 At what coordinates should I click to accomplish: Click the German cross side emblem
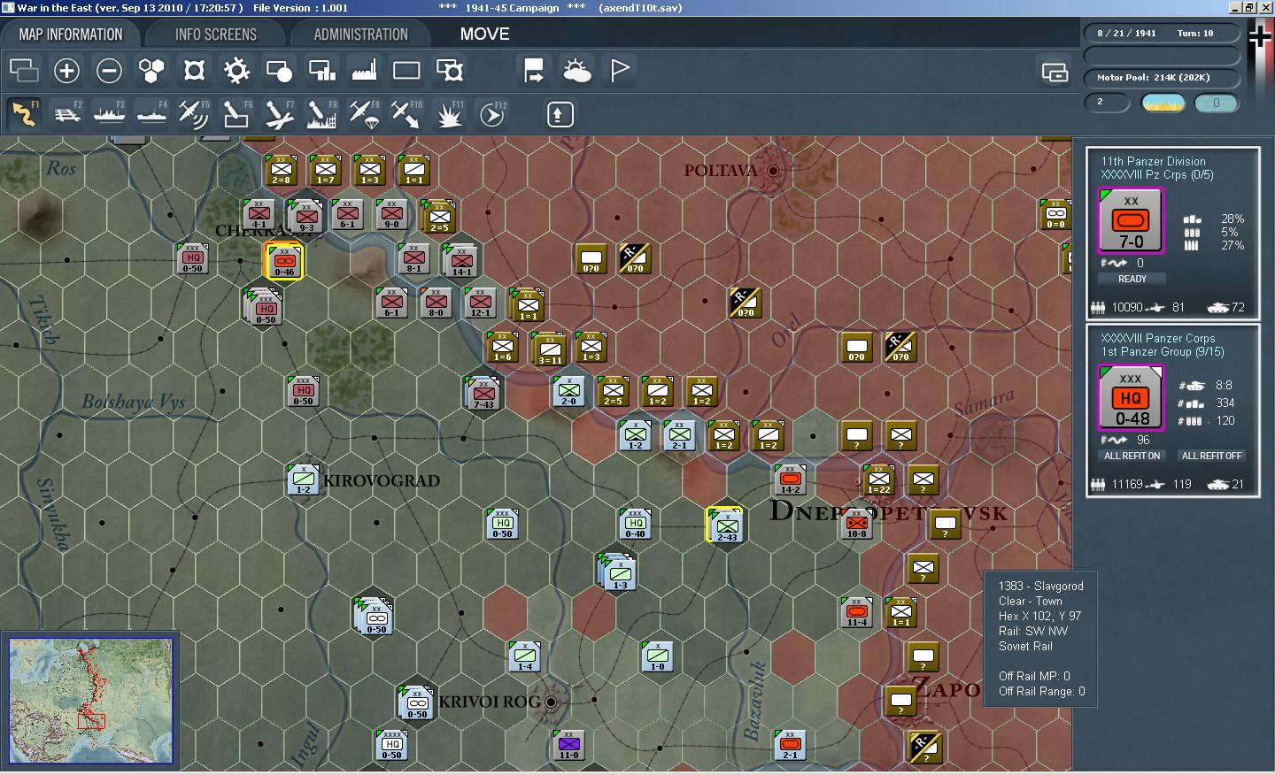point(1260,37)
